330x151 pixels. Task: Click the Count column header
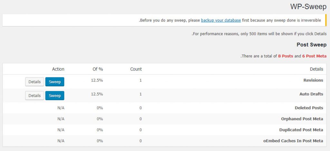(136, 69)
